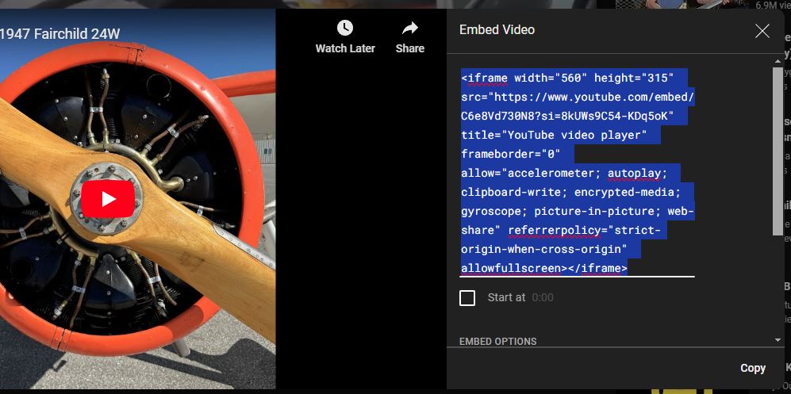Click the Copy button
Image resolution: width=791 pixels, height=394 pixels.
pos(752,368)
